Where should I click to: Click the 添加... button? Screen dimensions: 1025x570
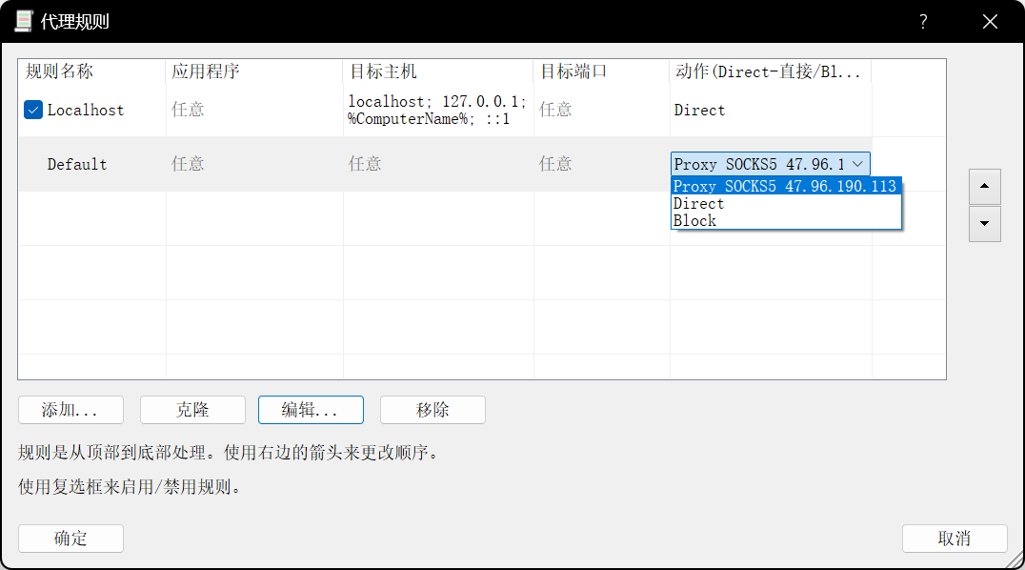point(70,410)
